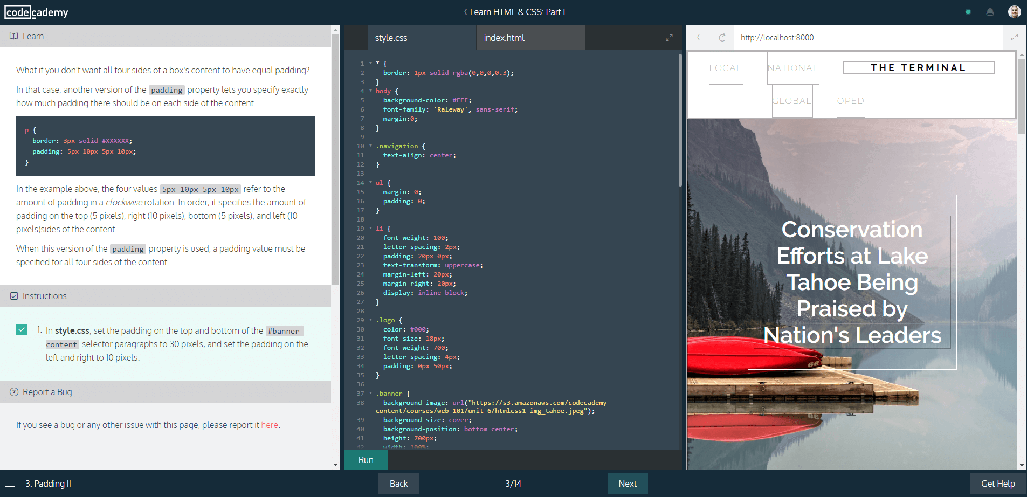
Task: Click the '#banner-content' inline code in instructions
Action: pyautogui.click(x=175, y=337)
